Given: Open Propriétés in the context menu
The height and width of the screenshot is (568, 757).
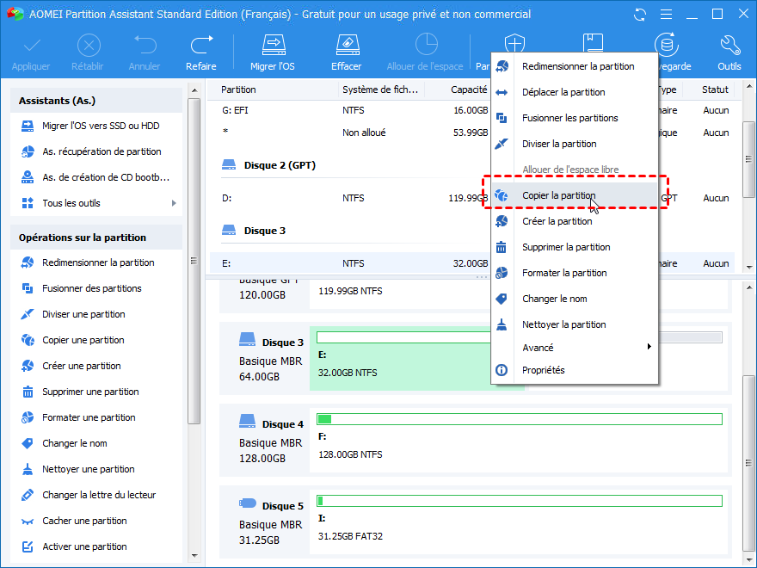Looking at the screenshot, I should tap(575, 370).
